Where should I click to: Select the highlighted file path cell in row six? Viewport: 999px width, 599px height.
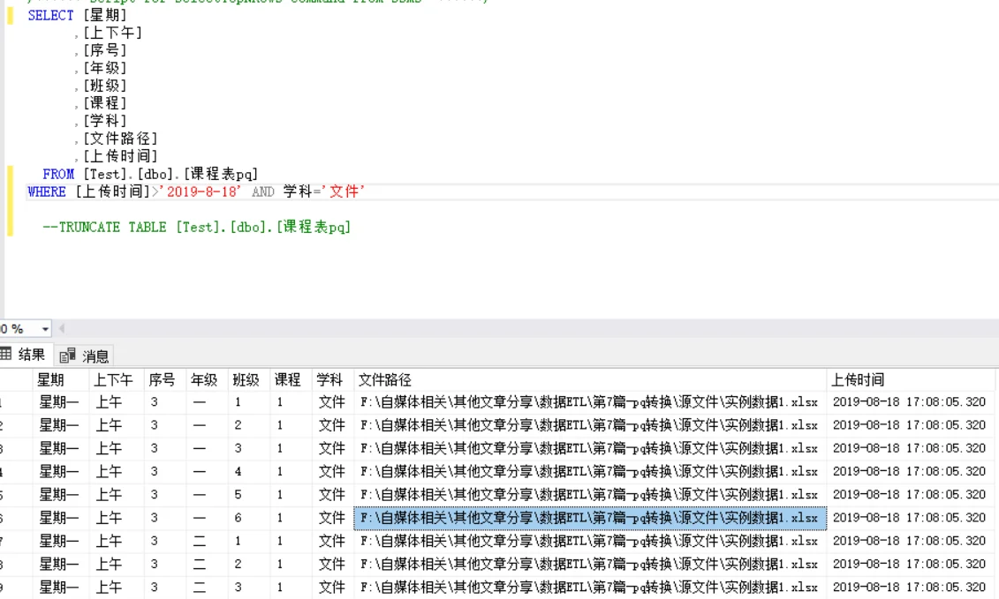(590, 518)
